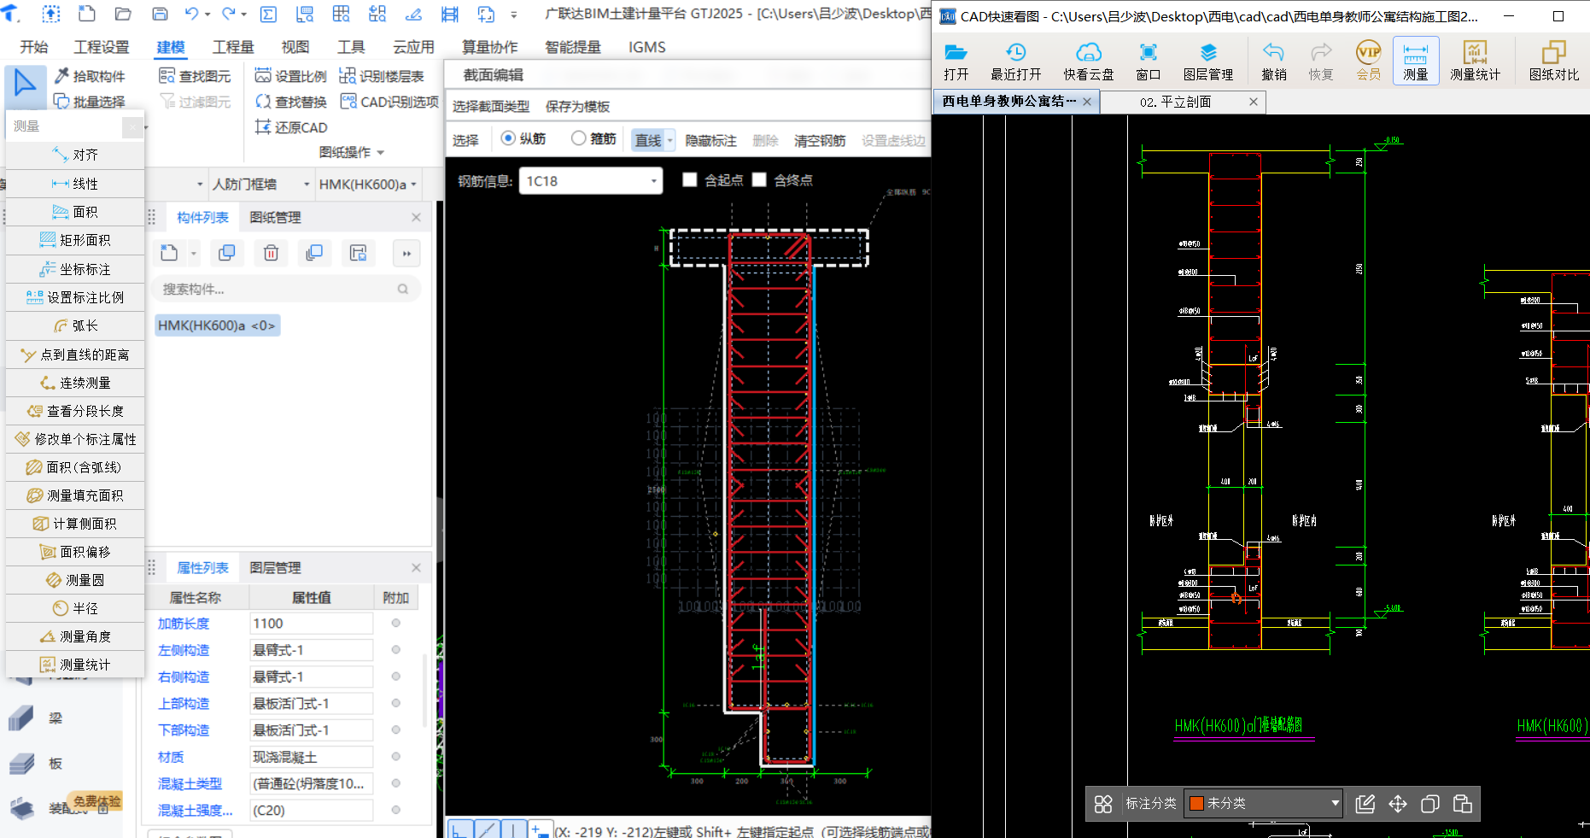Enable the 含终点 checkbox

[x=759, y=180]
